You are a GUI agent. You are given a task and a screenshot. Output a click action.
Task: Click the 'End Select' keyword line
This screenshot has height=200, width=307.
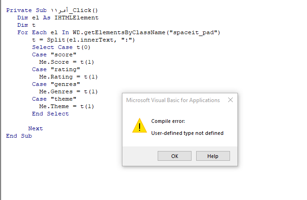click(51, 114)
